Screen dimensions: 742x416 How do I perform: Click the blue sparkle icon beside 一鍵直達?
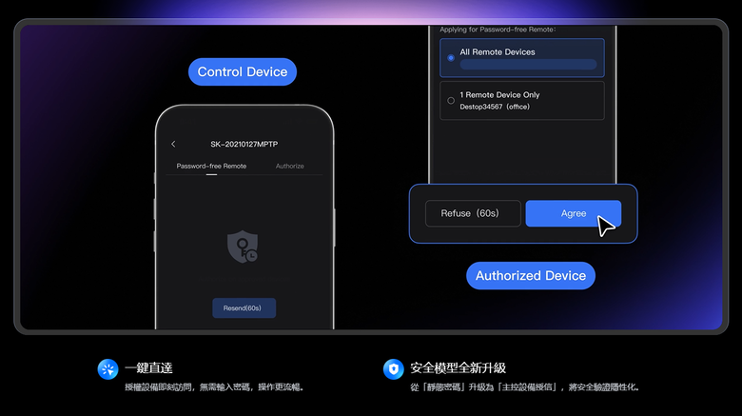point(107,369)
